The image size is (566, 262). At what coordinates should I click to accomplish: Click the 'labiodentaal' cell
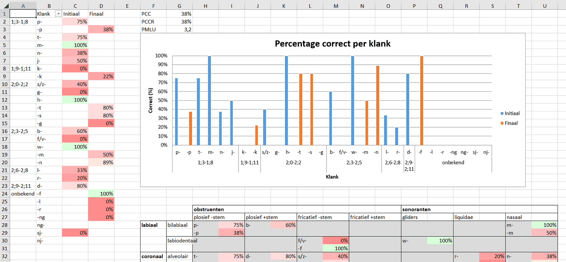(x=182, y=240)
